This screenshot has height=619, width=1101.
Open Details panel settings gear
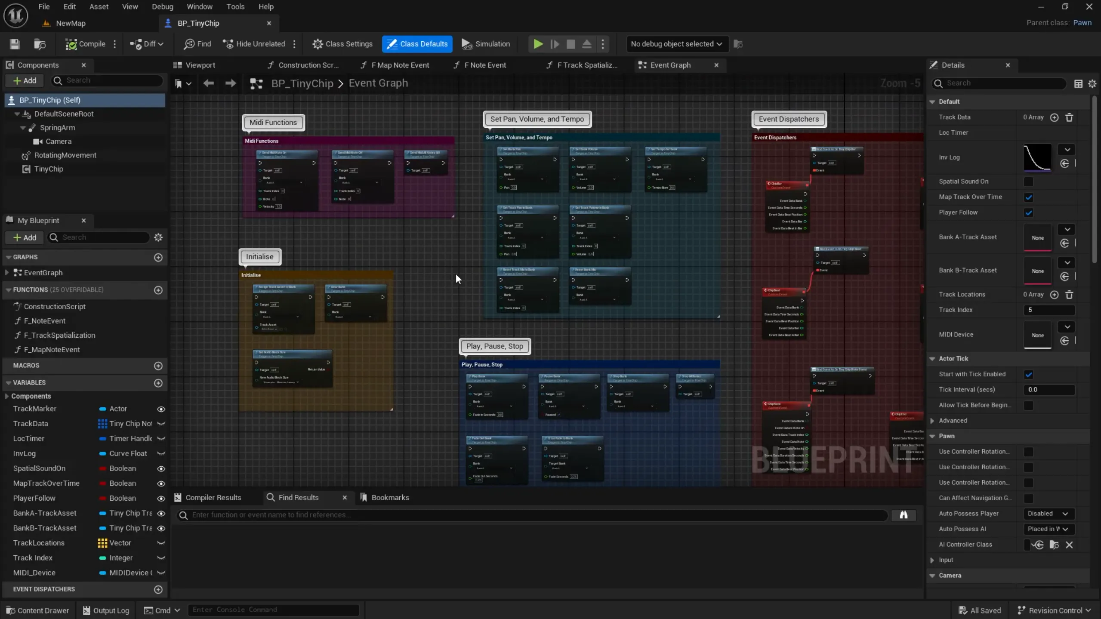pyautogui.click(x=1092, y=83)
